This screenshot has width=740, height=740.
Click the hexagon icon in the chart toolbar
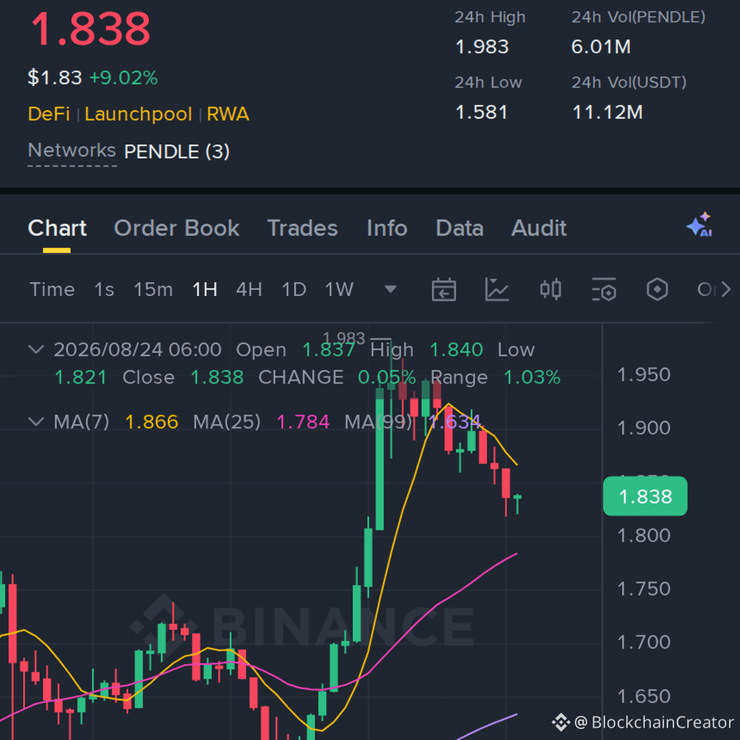click(x=657, y=289)
